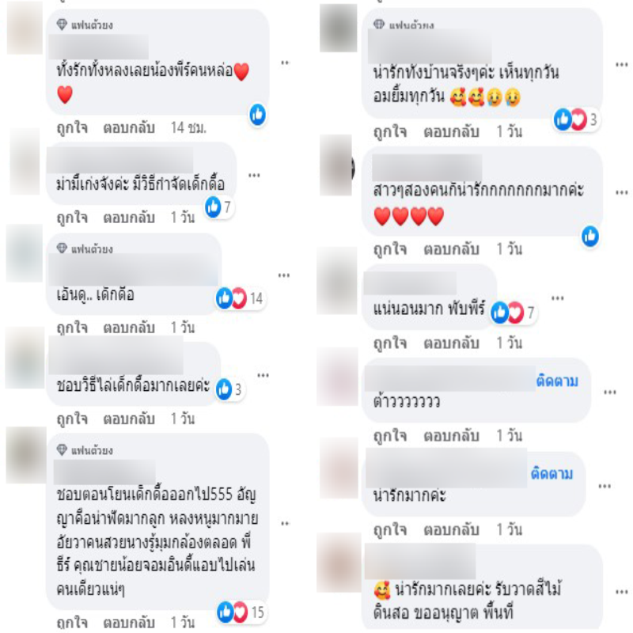Follow the commenter of 'ต้าววววววว' via ติดตาม
Image resolution: width=633 pixels, height=633 pixels.
[557, 381]
